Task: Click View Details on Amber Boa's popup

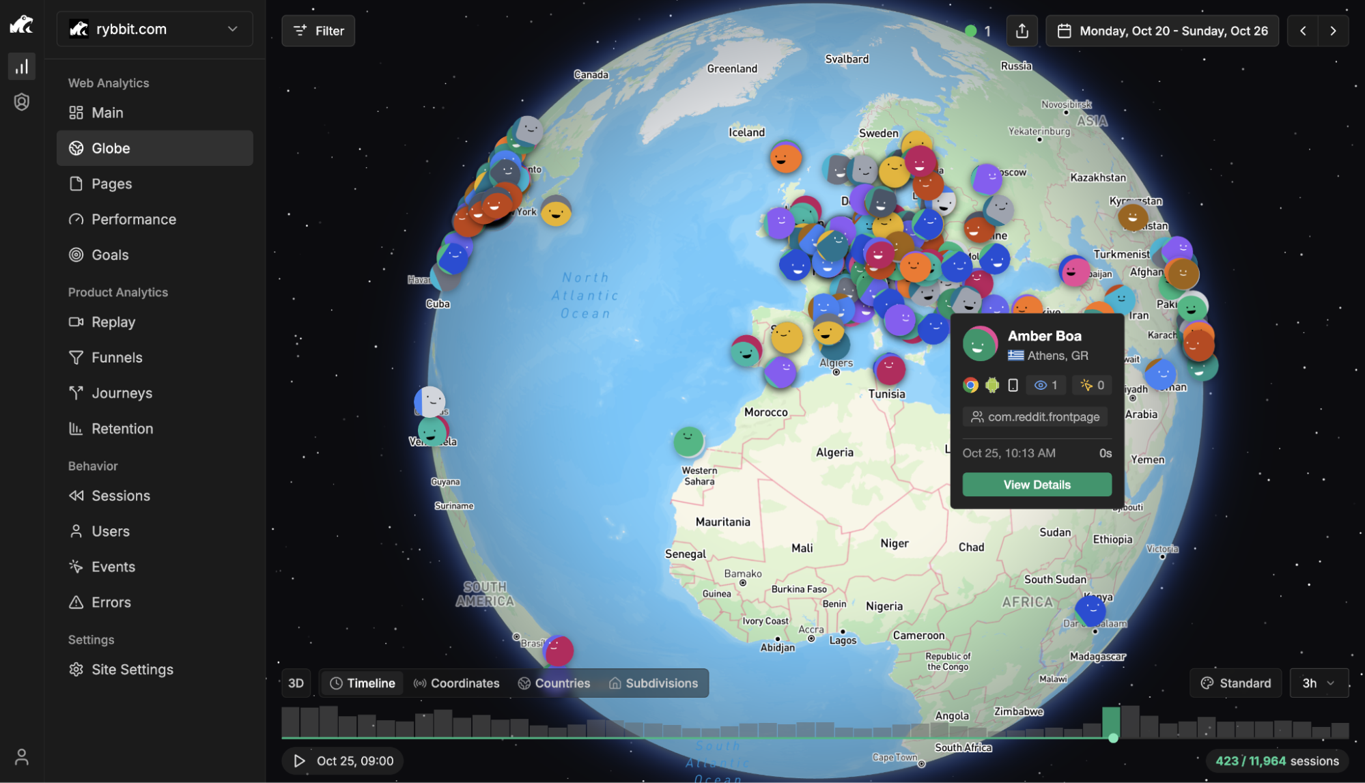Action: 1036,484
